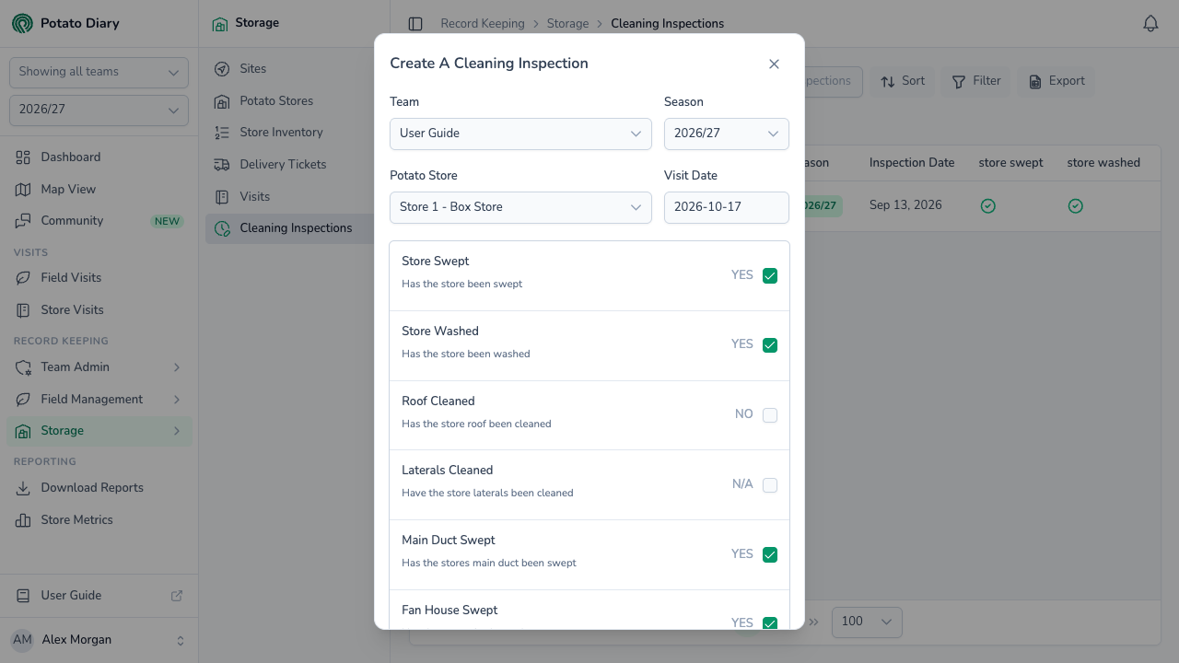This screenshot has height=663, width=1179.
Task: Open Map View in the sidebar
Action: [99, 189]
